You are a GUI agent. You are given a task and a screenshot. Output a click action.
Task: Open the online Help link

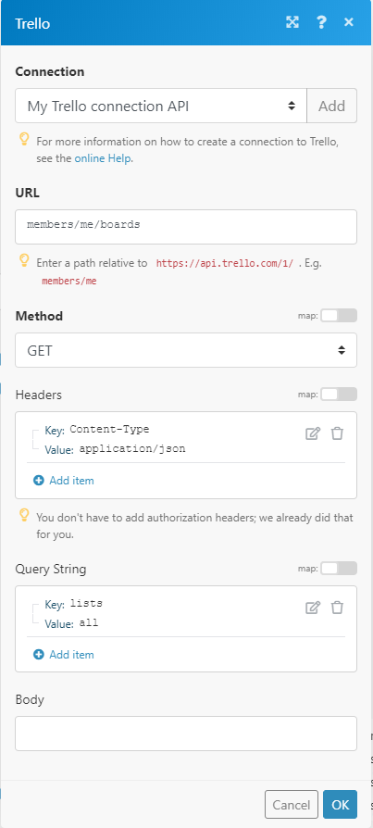[103, 157]
